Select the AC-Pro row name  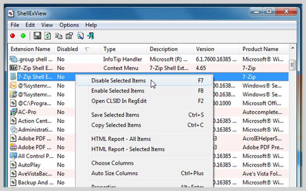[27, 112]
